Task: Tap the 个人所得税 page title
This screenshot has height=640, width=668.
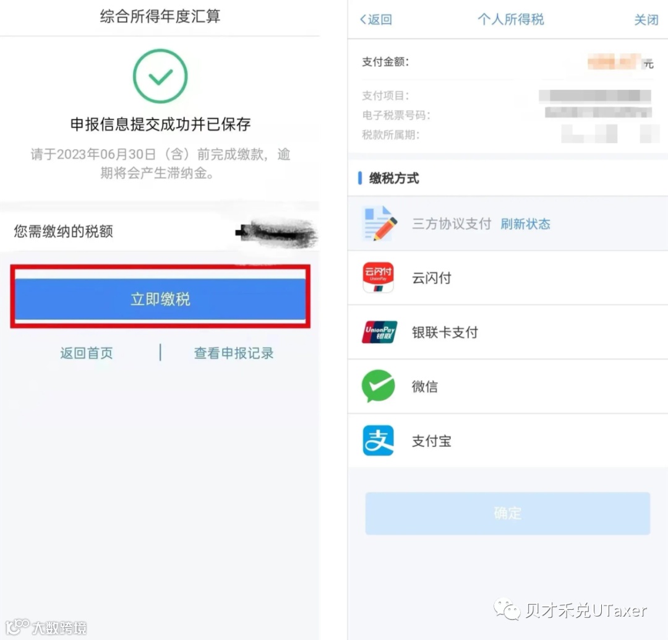Action: click(510, 19)
